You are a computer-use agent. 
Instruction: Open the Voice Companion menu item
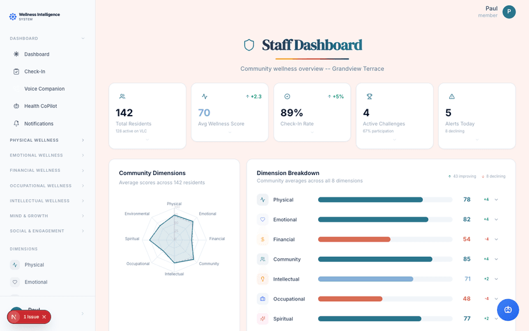tap(47, 89)
